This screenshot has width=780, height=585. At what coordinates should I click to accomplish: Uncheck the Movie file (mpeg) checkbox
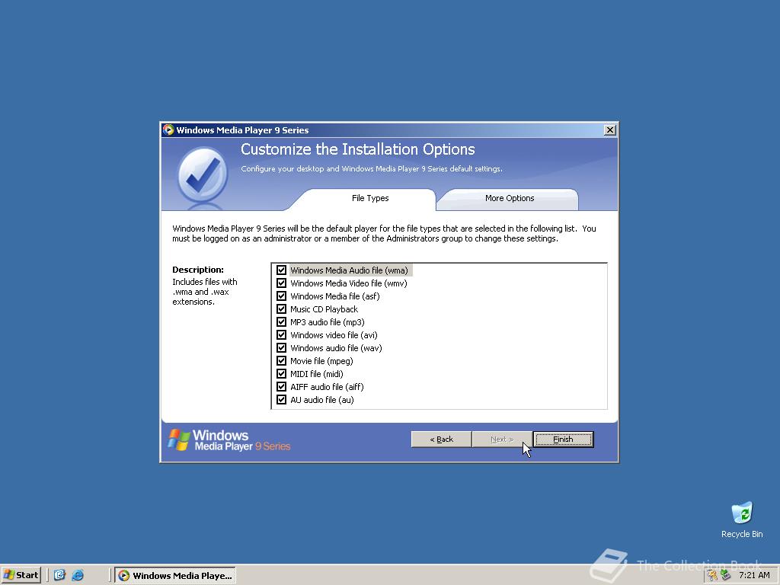point(282,360)
